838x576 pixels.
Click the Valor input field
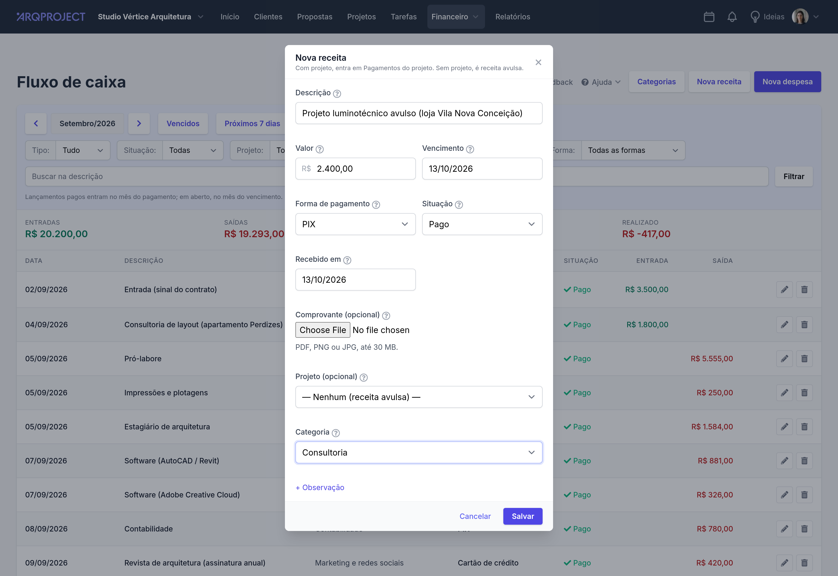(355, 169)
